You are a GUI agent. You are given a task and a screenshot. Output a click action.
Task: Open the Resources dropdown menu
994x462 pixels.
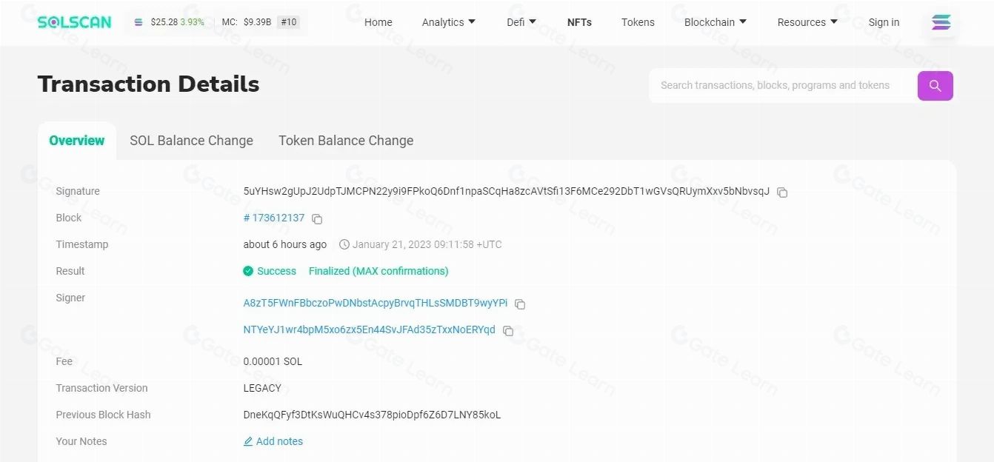807,22
